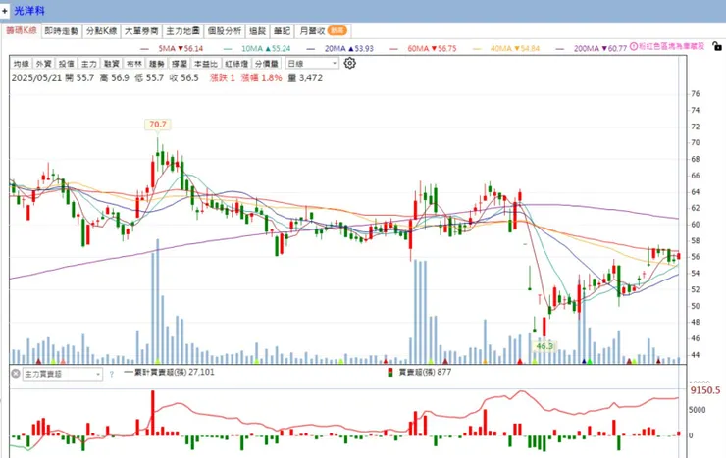Click the unlock padlock icon
The image size is (726, 458).
(717, 46)
